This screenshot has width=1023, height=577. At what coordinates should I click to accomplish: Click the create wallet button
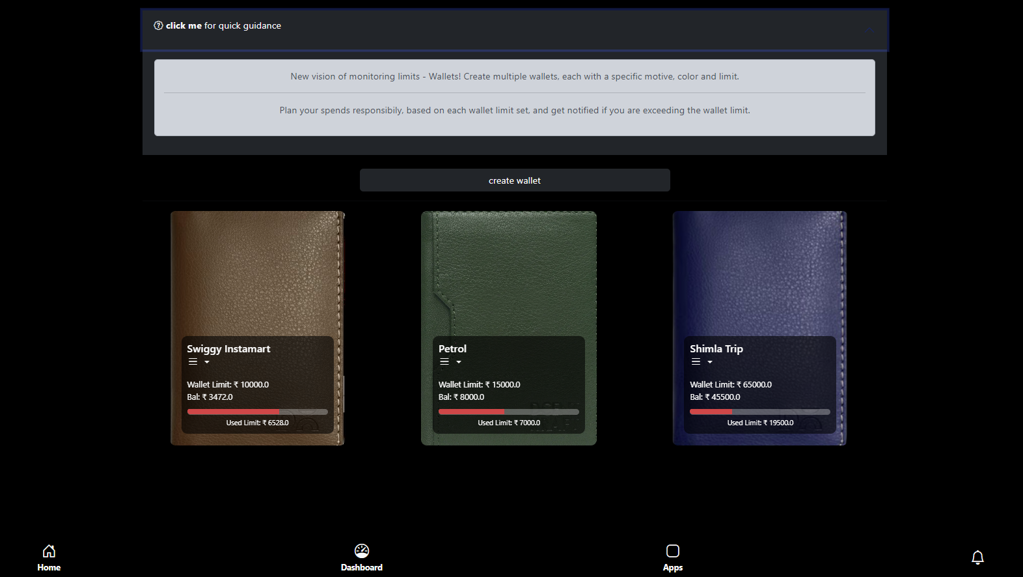[x=515, y=180]
